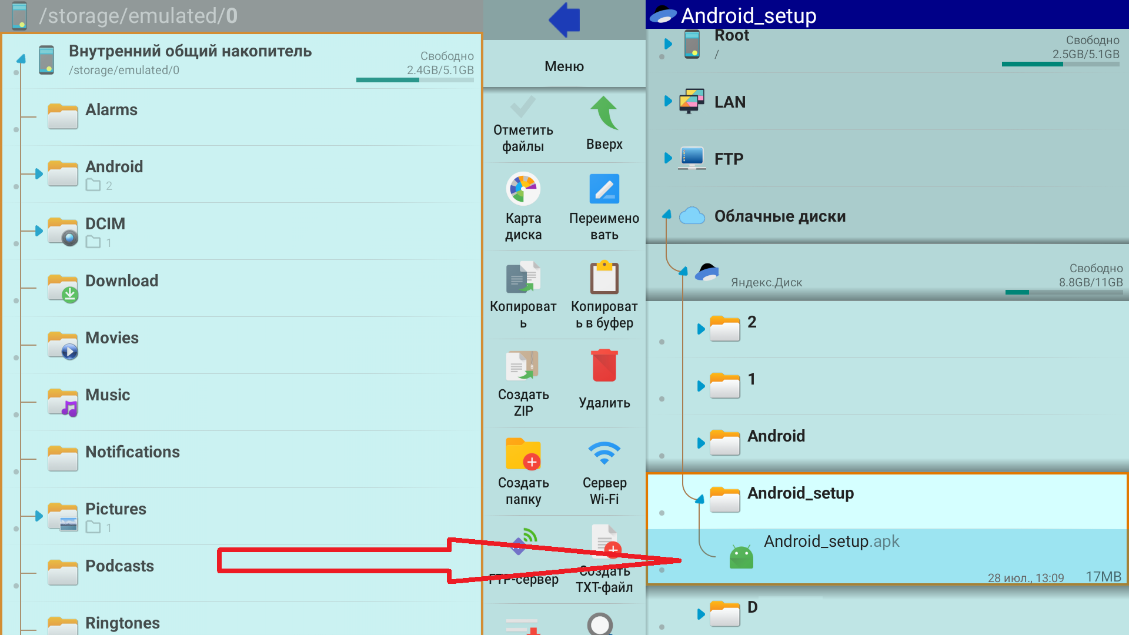Select the Android_setup.apk file
This screenshot has height=635, width=1129.
887,556
